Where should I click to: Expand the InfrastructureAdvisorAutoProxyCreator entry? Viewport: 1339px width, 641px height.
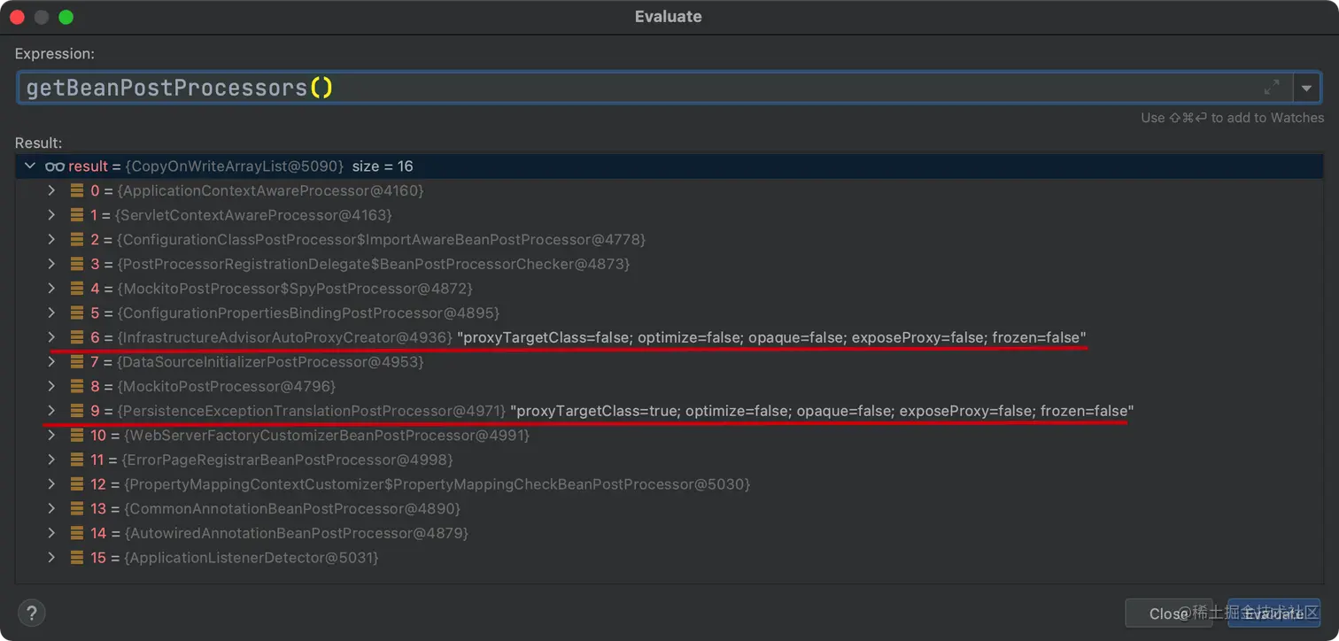point(51,337)
